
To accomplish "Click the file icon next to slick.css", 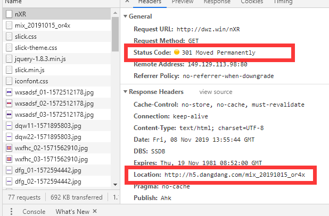I will [9, 37].
